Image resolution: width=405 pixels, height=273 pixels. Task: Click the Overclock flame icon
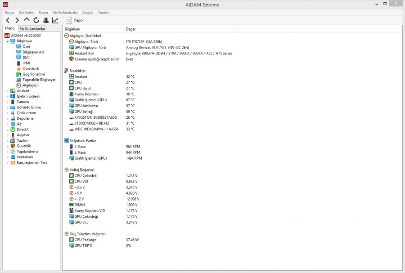[x=18, y=69]
